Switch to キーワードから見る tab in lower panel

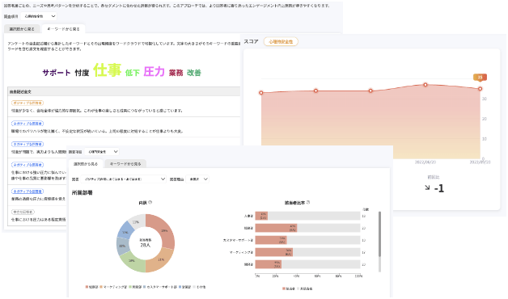click(125, 164)
